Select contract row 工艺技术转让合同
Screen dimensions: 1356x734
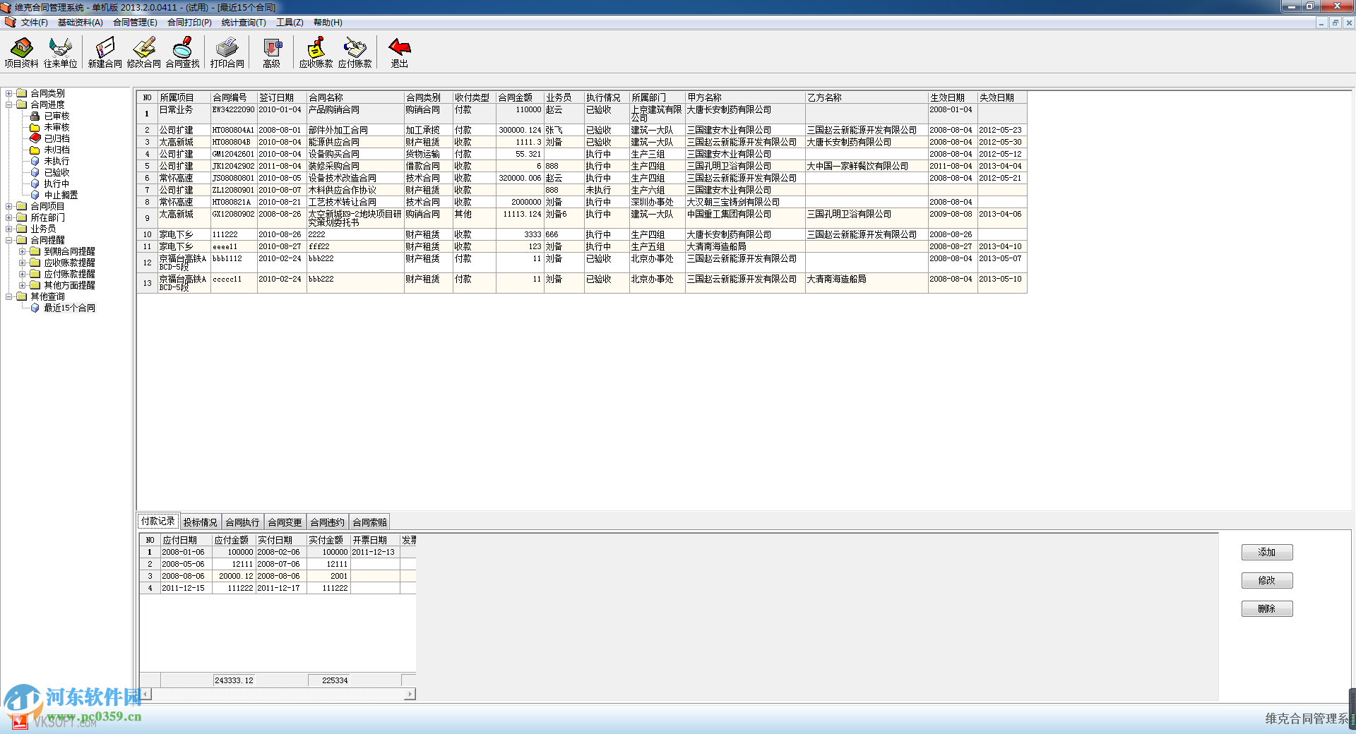click(581, 203)
